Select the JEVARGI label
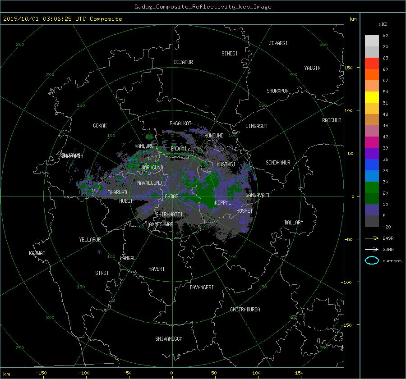The height and width of the screenshot is (379, 406). click(x=278, y=43)
